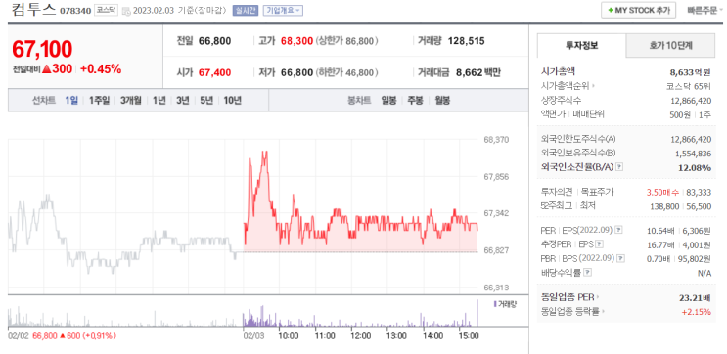Select the 5년 line chart period

point(206,100)
